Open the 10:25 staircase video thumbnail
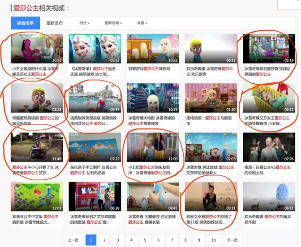The width and height of the screenshot is (301, 247). (x=153, y=98)
